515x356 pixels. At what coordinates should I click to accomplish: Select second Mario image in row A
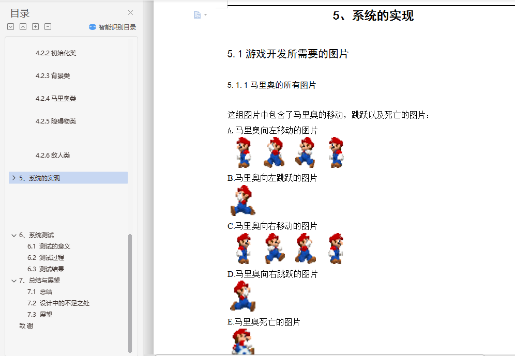(x=274, y=152)
